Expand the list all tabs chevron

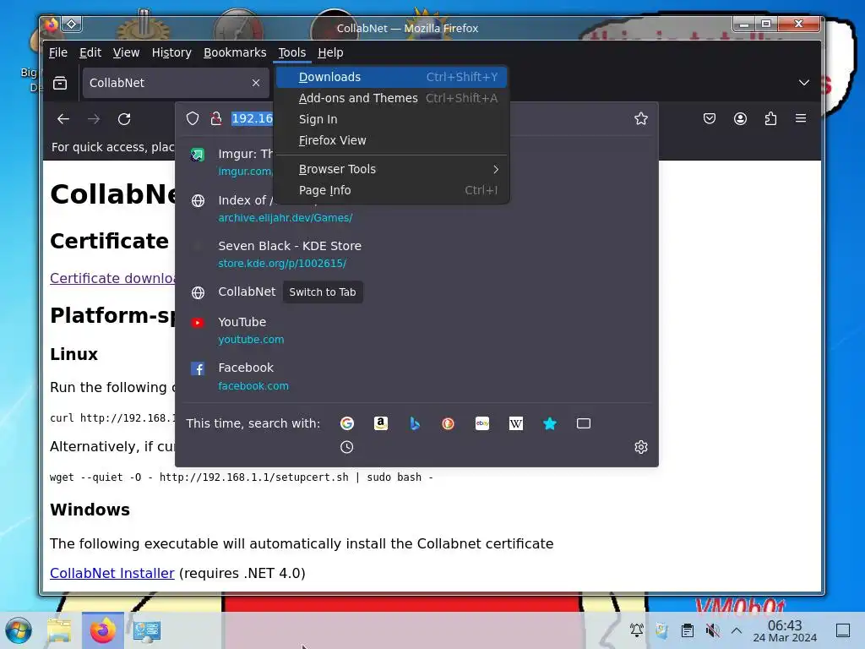(804, 83)
